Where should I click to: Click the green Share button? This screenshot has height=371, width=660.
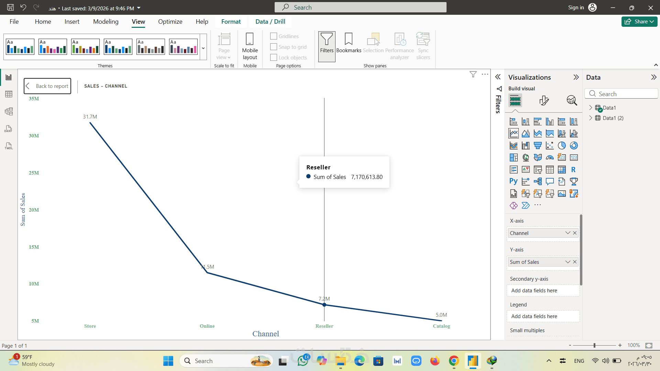(639, 22)
